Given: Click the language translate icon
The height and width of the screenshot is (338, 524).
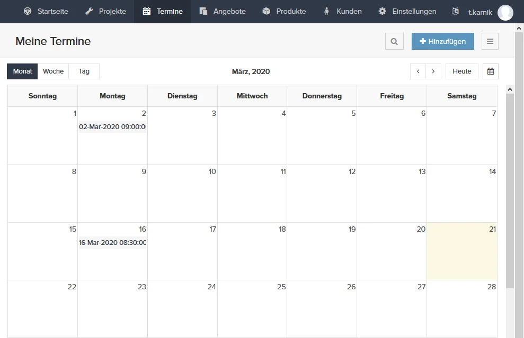Looking at the screenshot, I should coord(455,11).
